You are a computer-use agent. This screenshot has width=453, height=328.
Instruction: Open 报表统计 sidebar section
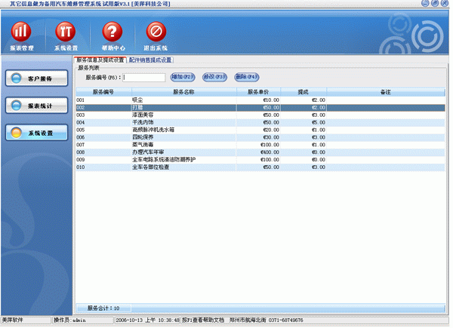pos(34,106)
